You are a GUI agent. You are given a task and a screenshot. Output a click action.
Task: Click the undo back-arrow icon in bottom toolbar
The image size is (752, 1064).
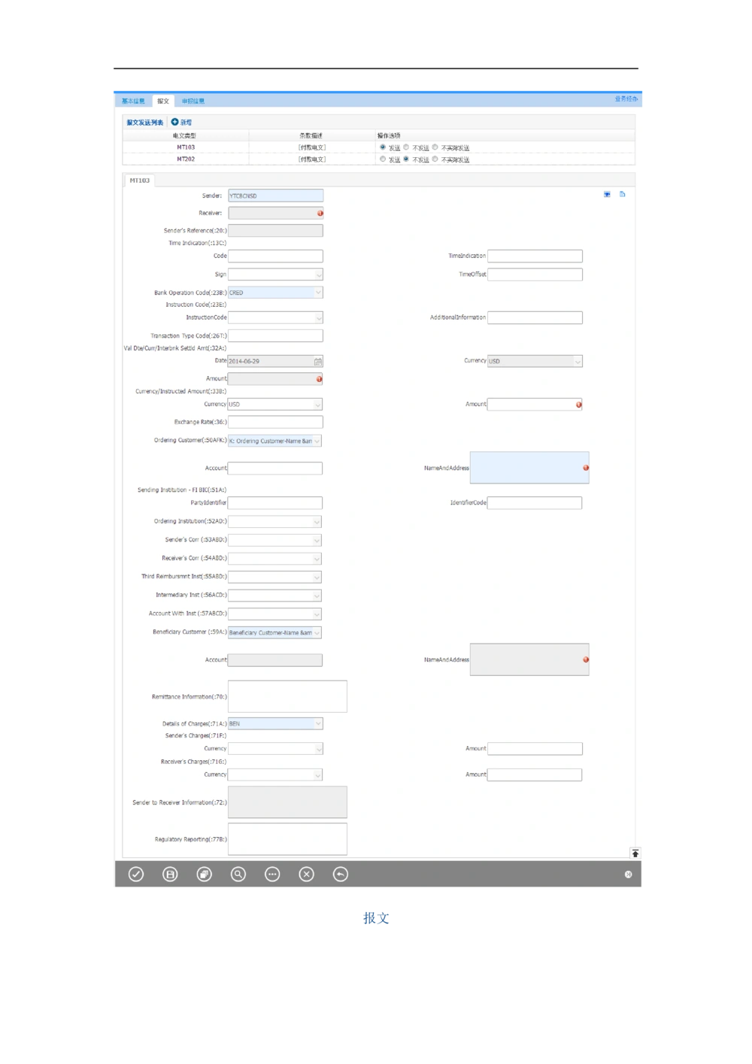click(341, 874)
